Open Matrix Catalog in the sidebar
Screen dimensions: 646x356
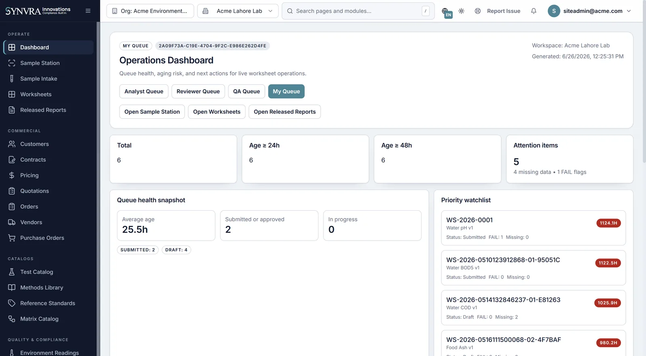(48, 319)
